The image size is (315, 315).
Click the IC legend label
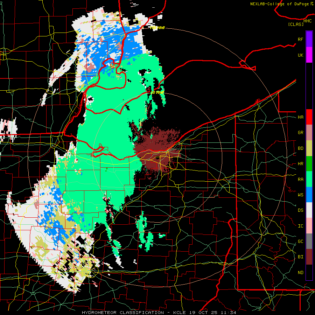click(300, 226)
